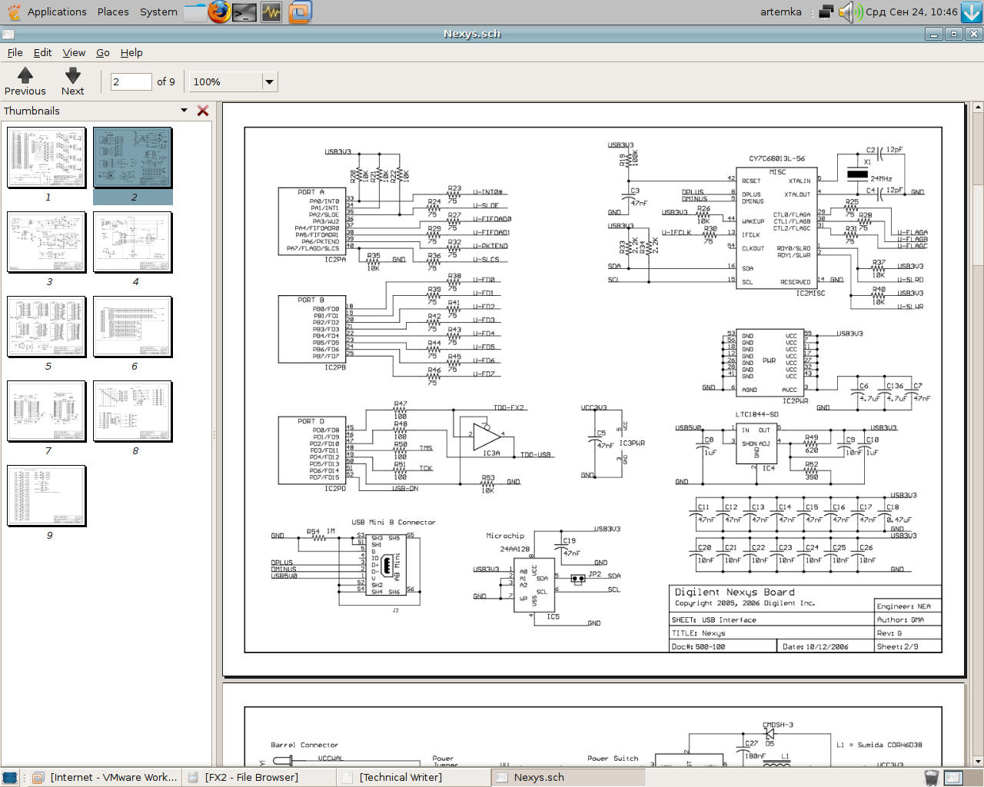Select page 1 thumbnail
The width and height of the screenshot is (984, 787).
47,158
